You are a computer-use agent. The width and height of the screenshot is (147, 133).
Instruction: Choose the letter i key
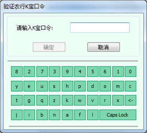tap(29, 115)
